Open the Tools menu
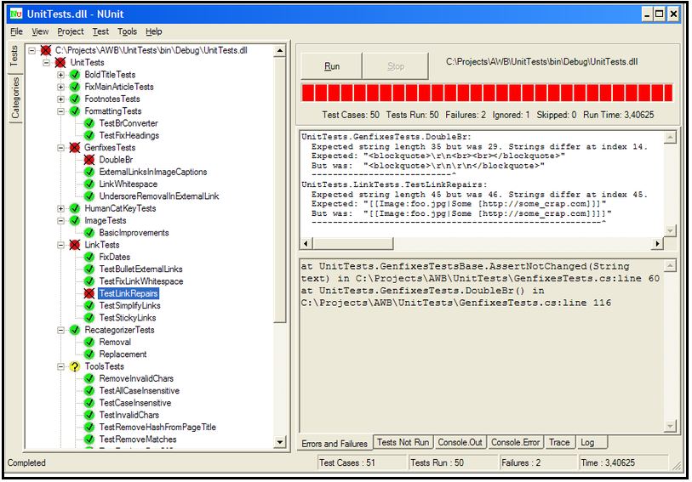692x482 pixels. 127,31
